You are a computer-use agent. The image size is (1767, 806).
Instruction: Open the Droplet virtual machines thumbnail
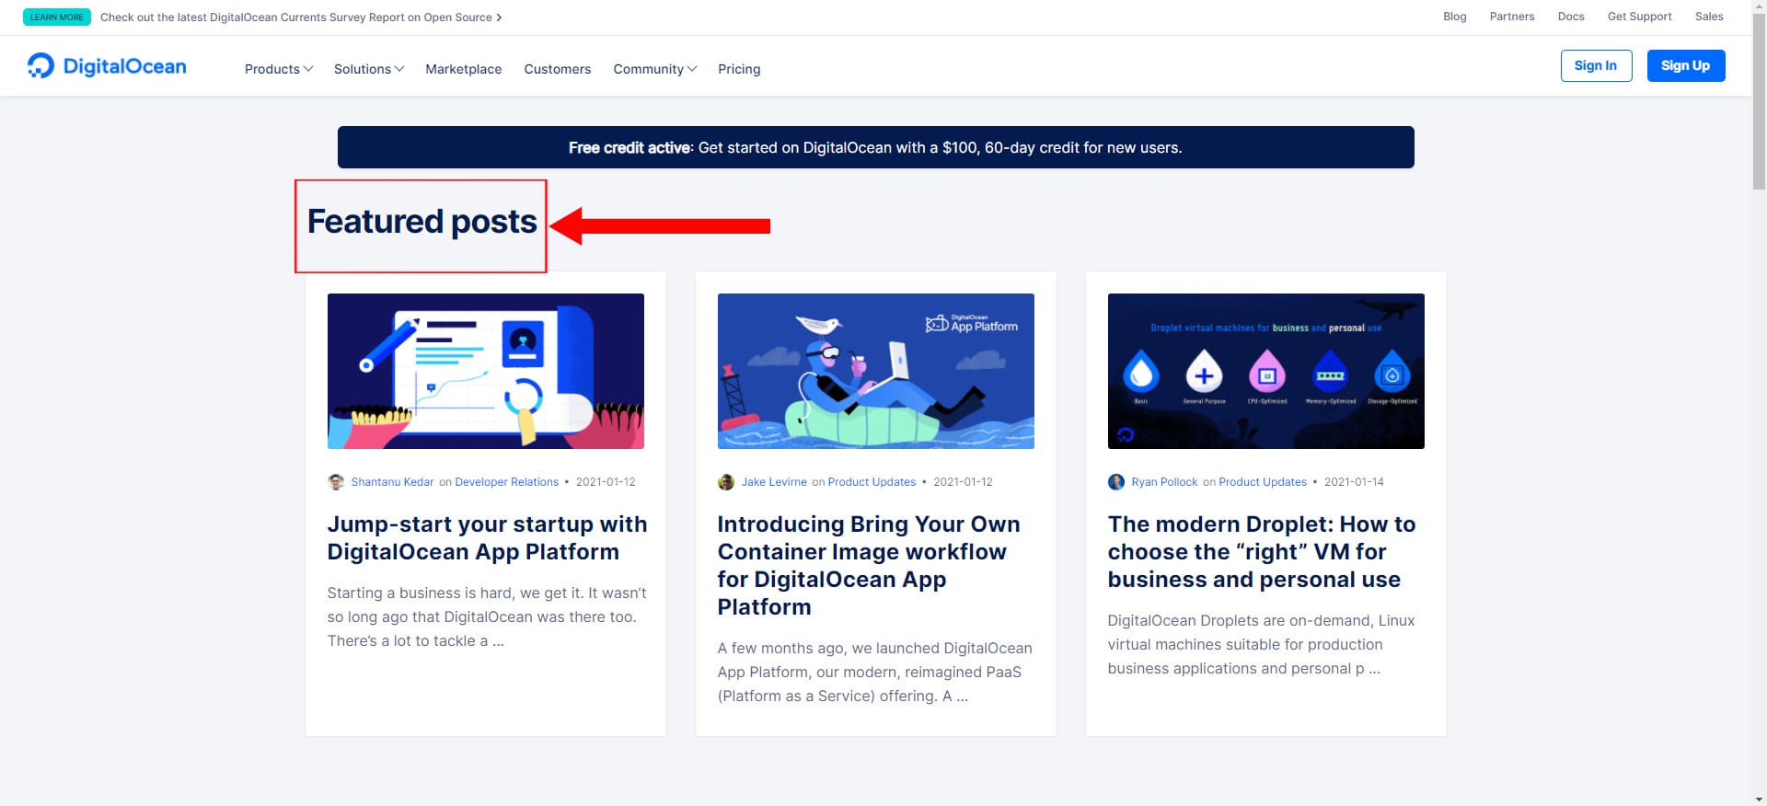(x=1266, y=371)
